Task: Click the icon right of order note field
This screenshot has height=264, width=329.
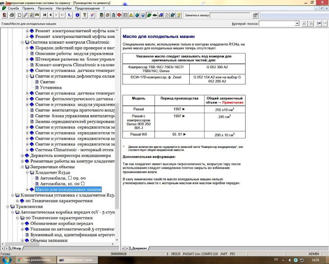Action: pos(255,15)
